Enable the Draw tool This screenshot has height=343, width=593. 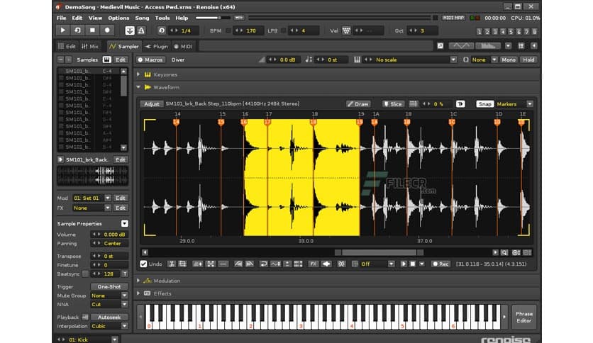click(x=358, y=104)
